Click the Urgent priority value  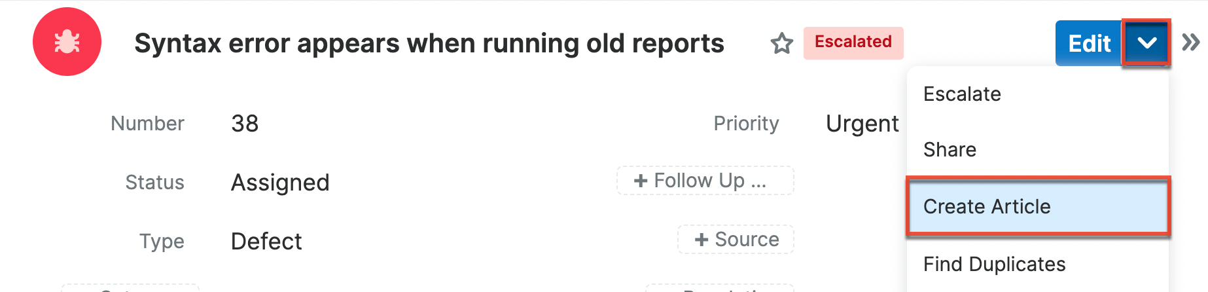coord(862,124)
